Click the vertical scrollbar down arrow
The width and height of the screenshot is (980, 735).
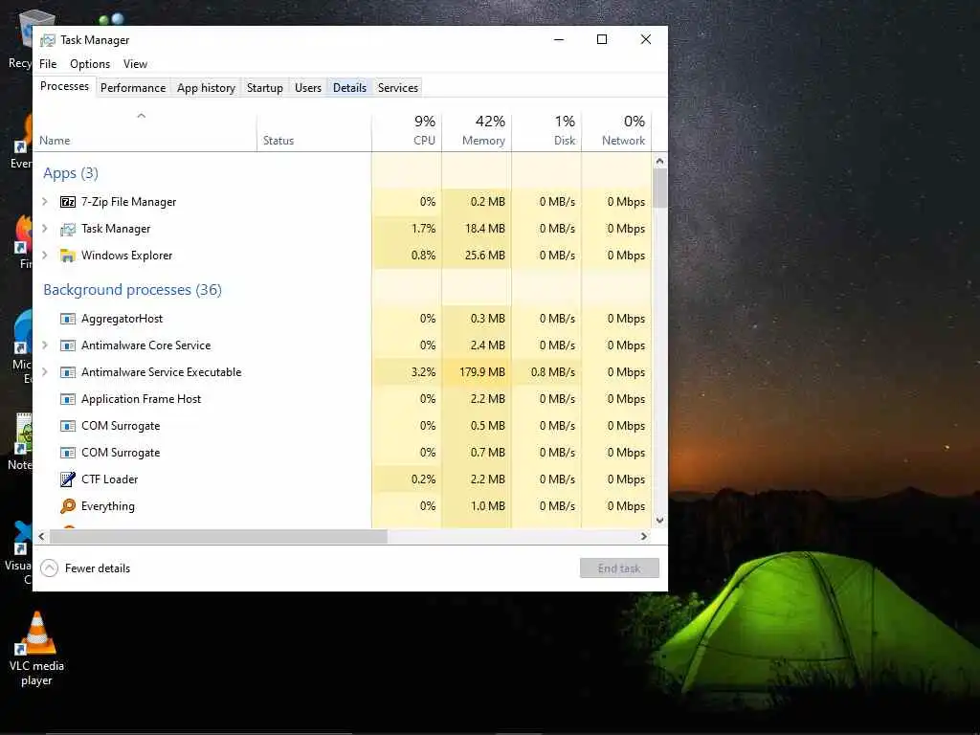[x=659, y=521]
